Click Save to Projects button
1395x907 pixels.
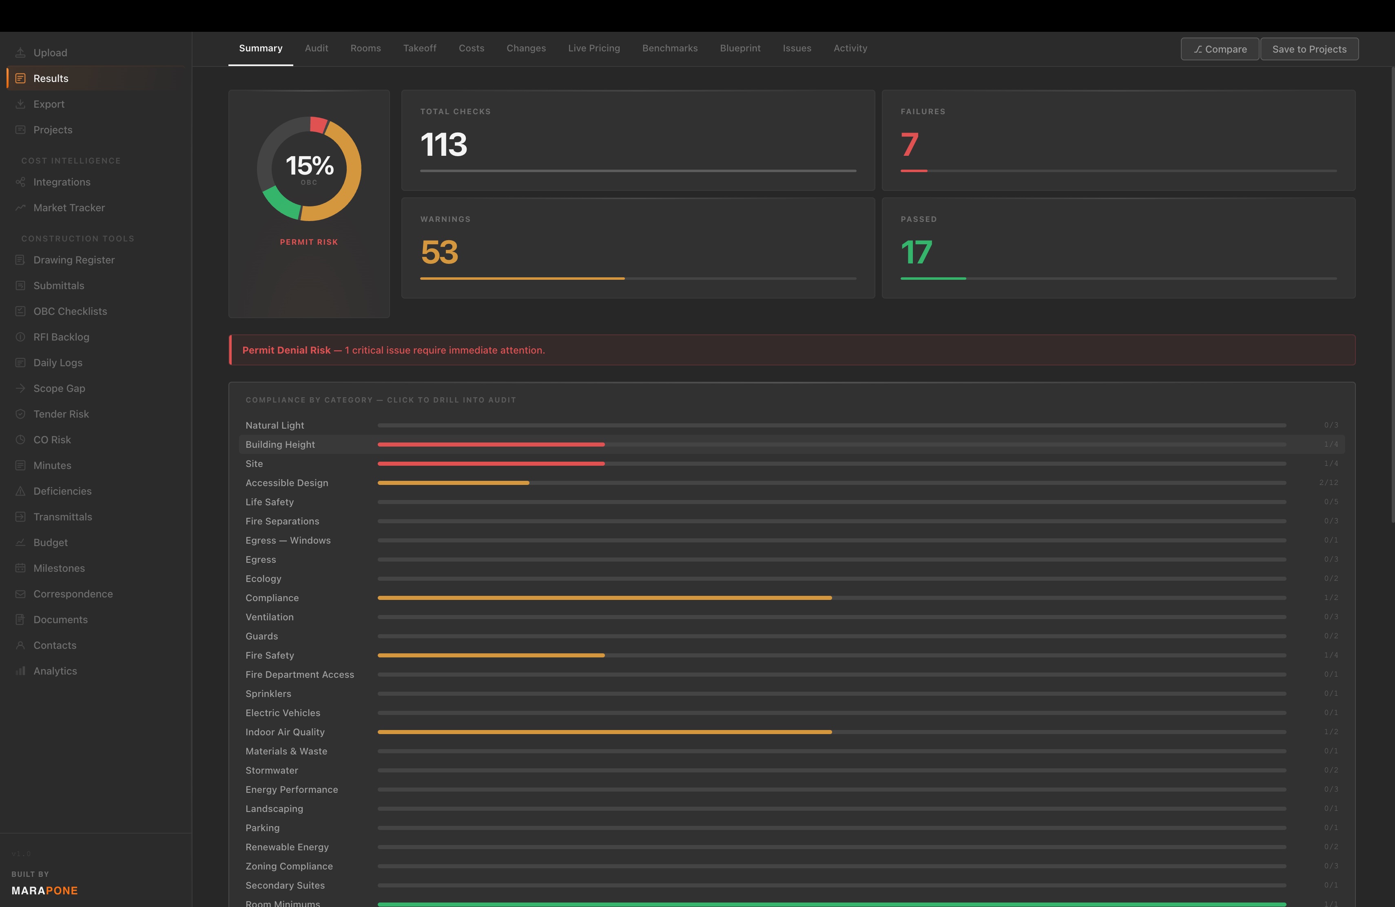(x=1309, y=49)
